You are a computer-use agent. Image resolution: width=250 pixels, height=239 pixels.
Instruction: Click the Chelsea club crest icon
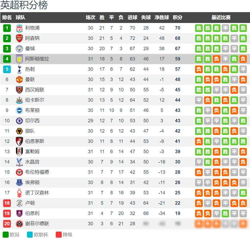[x=19, y=121]
